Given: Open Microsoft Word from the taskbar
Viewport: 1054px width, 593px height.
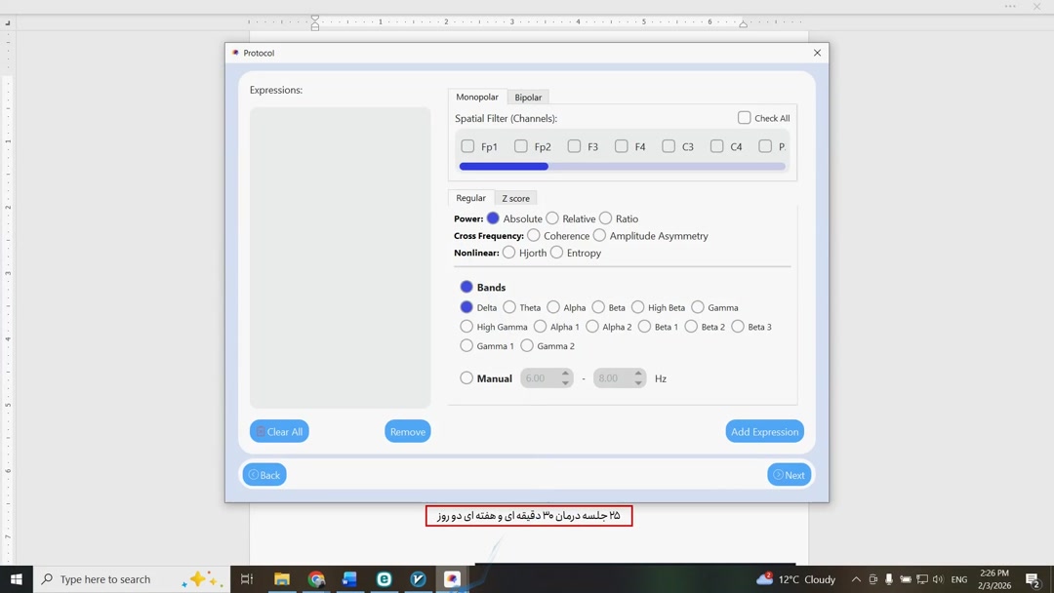Looking at the screenshot, I should click(x=349, y=579).
